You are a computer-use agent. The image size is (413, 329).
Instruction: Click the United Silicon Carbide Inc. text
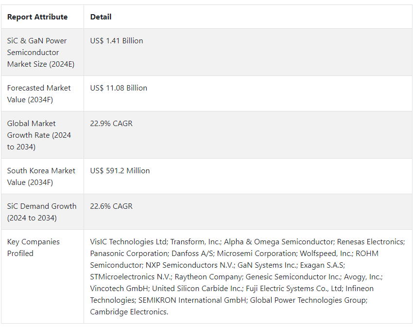tap(197, 289)
